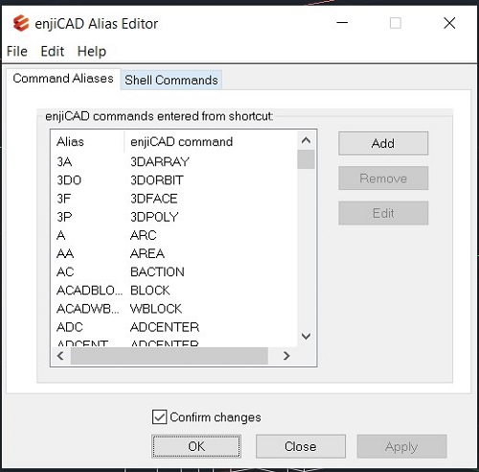Open the File menu
Screen dimensions: 479x472
(x=17, y=51)
